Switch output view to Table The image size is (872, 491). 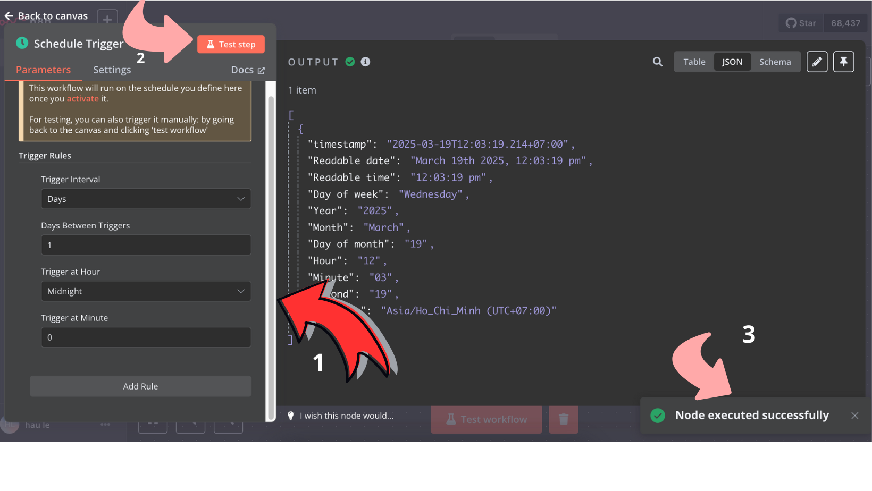[x=694, y=62]
